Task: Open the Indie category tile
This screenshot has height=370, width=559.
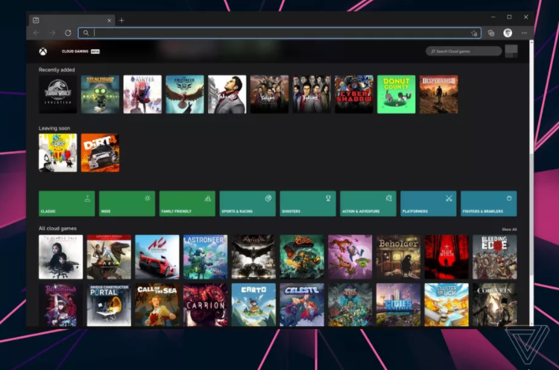Action: point(127,203)
